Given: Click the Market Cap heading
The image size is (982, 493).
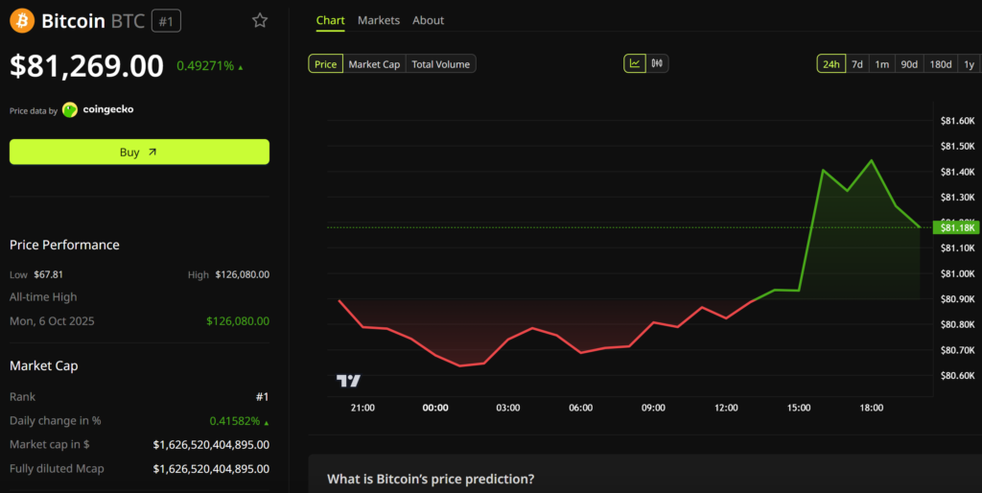Looking at the screenshot, I should tap(44, 365).
